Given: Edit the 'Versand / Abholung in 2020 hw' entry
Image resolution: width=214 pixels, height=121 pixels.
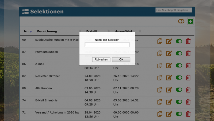Looking at the screenshot, I should pyautogui.click(x=169, y=114).
